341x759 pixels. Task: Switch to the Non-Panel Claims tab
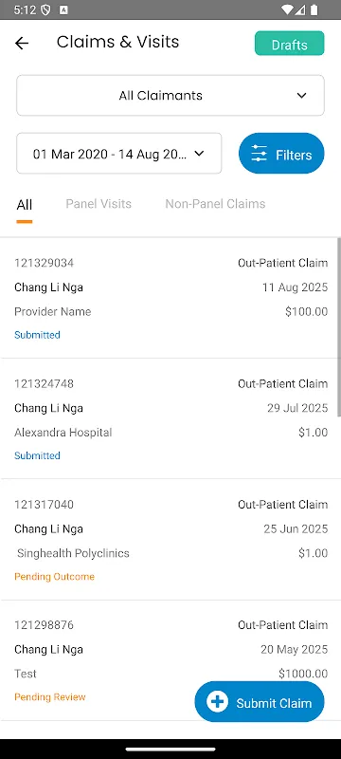click(x=215, y=204)
